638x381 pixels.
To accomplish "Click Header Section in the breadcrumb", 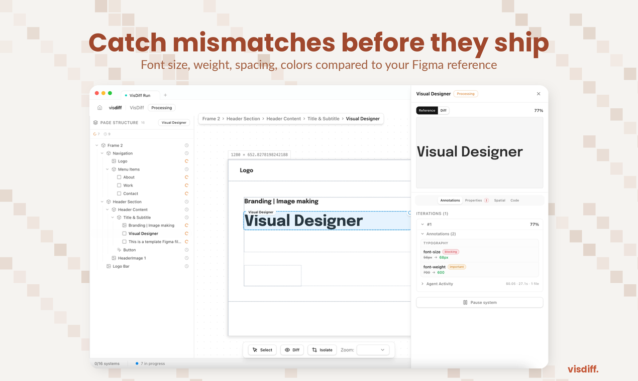I will (243, 119).
